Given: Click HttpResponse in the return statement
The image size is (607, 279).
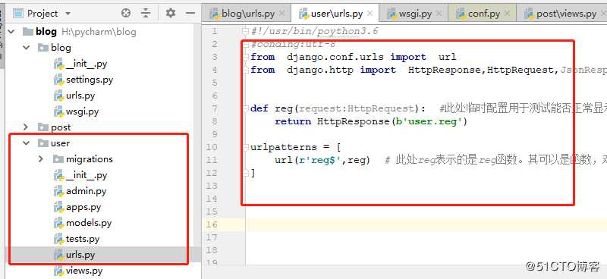Looking at the screenshot, I should click(x=353, y=121).
